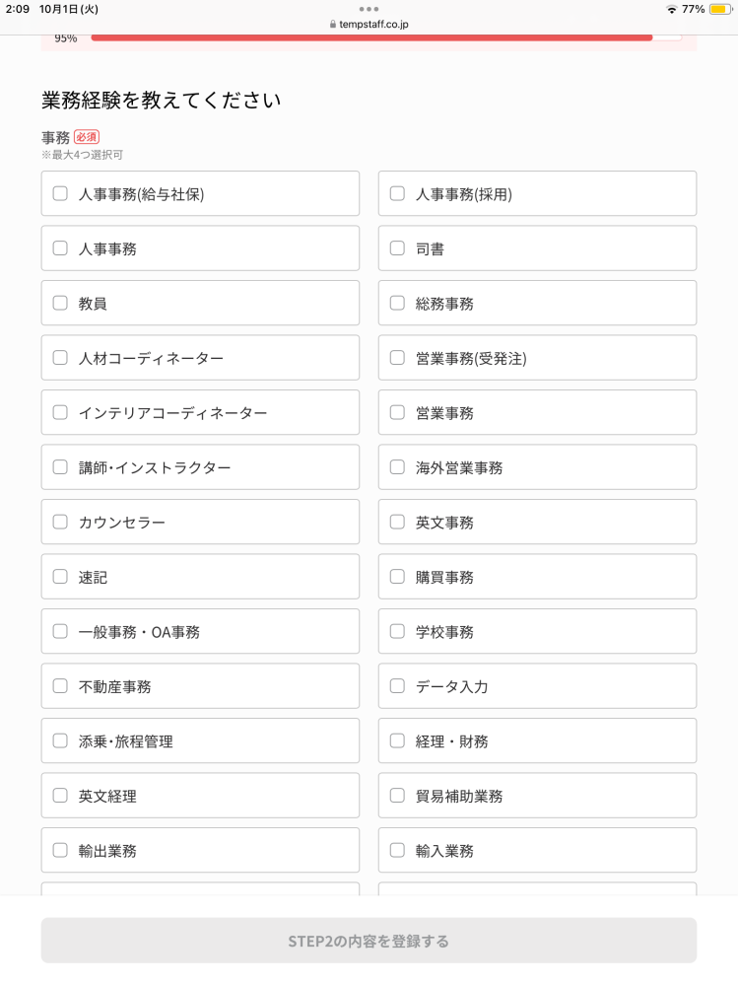738x985 pixels.
Task: Tick the 英文事務 checkbox
Action: 397,522
